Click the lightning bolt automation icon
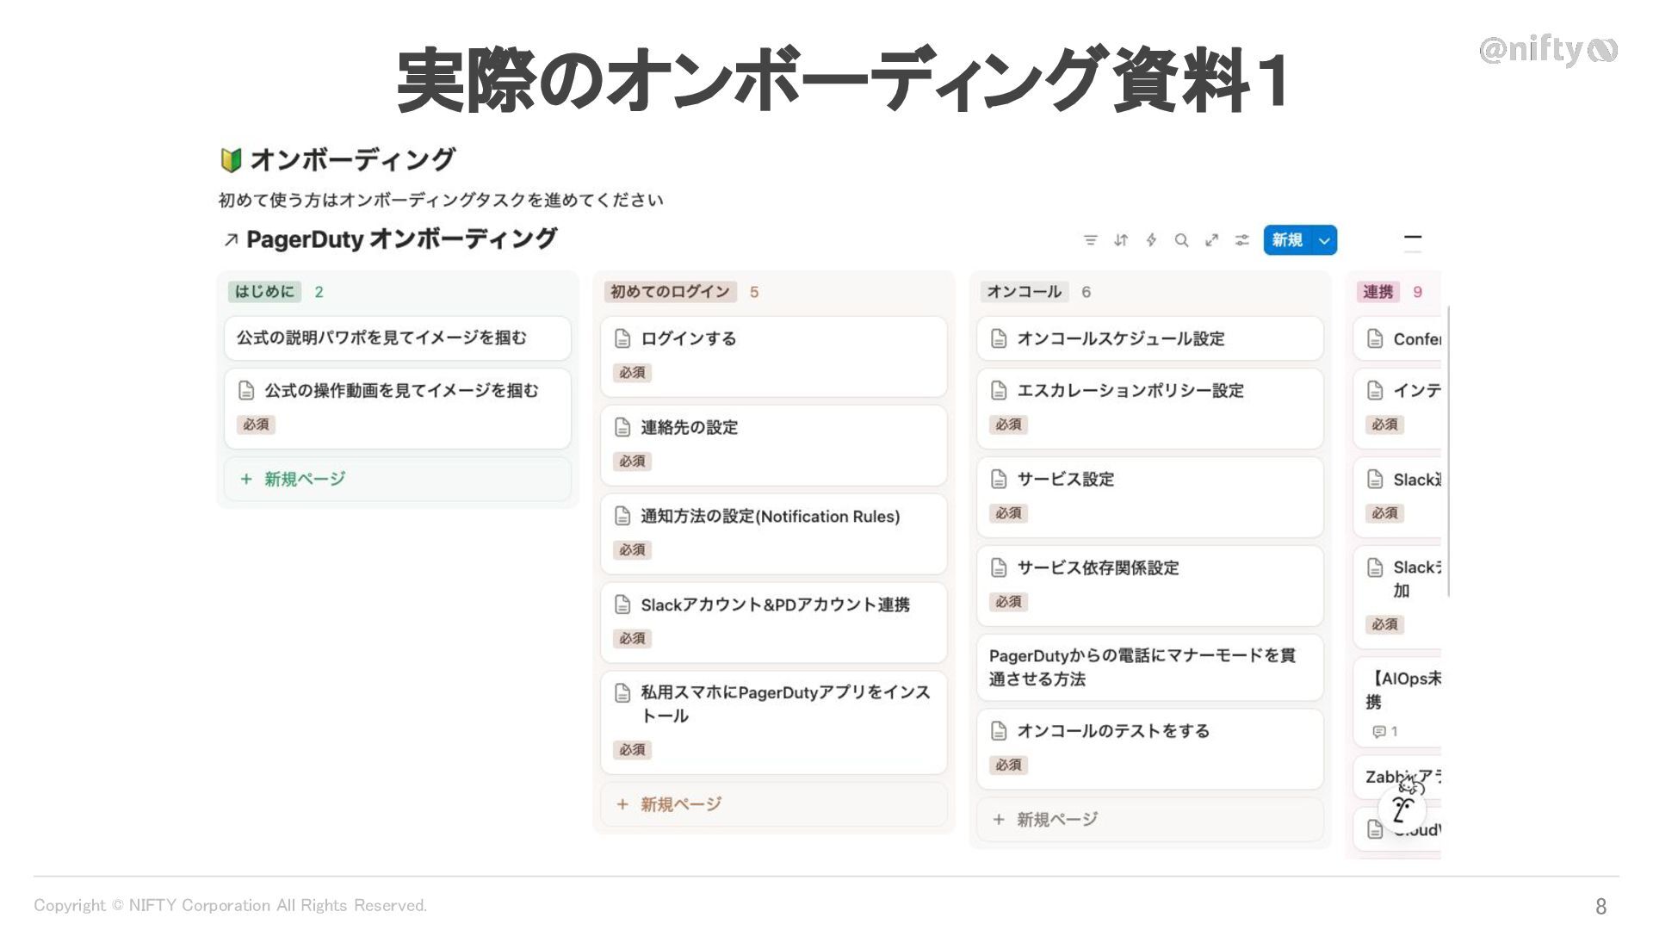This screenshot has width=1653, height=930. tap(1151, 240)
